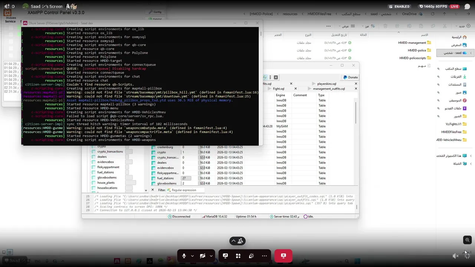Click the Server time status entry
The height and width of the screenshot is (267, 475).
(x=285, y=217)
